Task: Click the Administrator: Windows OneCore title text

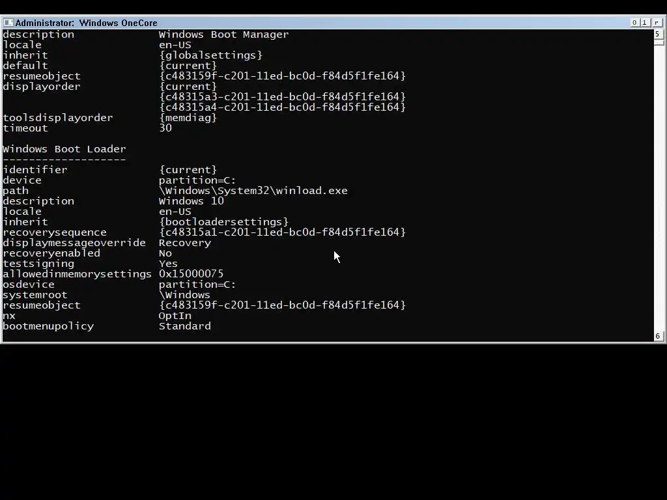Action: pos(87,23)
